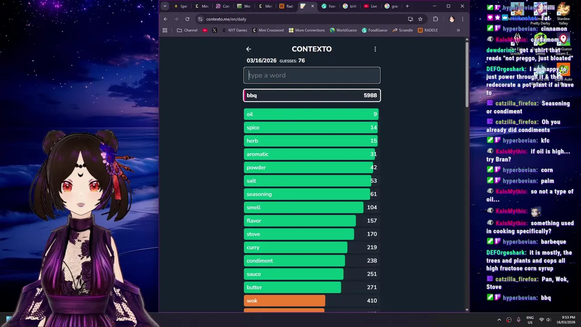The width and height of the screenshot is (581, 327).
Task: Open the X (Twitter) bookmark icon
Action: point(214,30)
